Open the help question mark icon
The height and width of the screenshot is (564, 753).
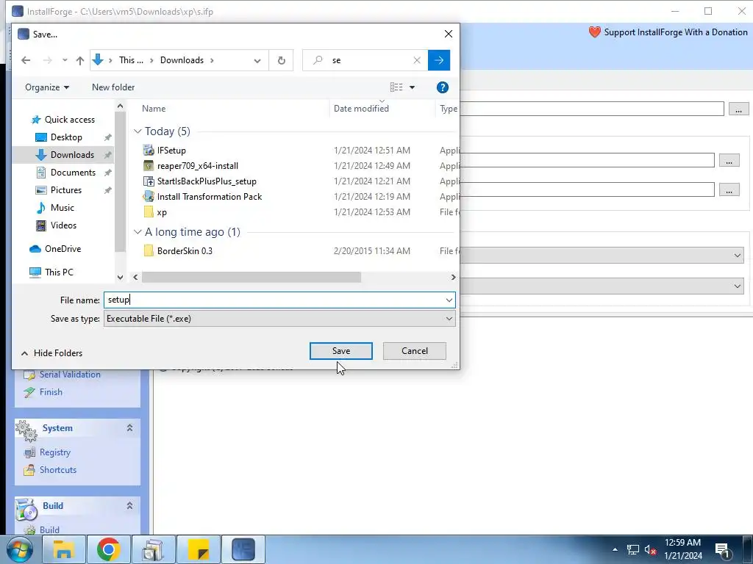442,87
